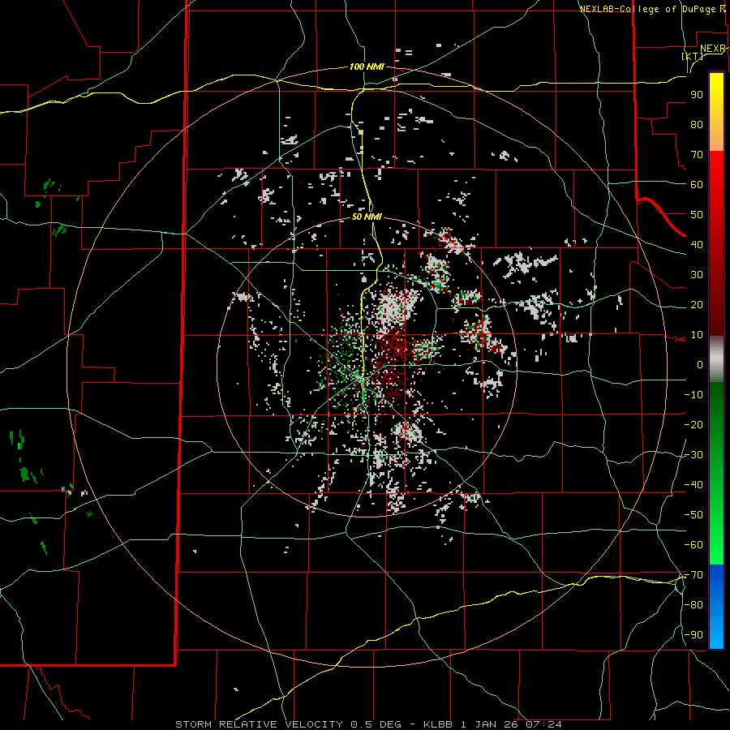Pick the blue band of the color scale
The image size is (730, 730).
(x=716, y=607)
